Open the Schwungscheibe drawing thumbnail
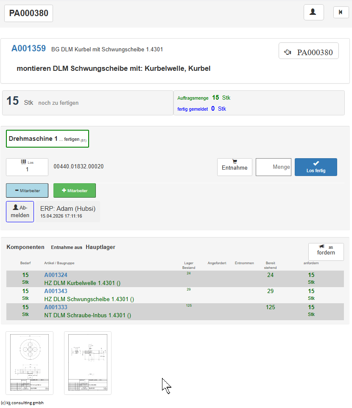This screenshot has width=352, height=408. tap(29, 363)
